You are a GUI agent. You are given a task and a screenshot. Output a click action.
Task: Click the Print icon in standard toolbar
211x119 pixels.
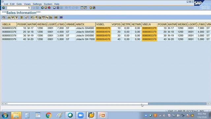tap(54, 8)
